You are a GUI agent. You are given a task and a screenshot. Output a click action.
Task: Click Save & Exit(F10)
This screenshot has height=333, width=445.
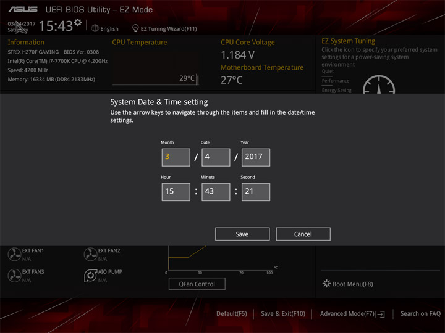coord(283,313)
